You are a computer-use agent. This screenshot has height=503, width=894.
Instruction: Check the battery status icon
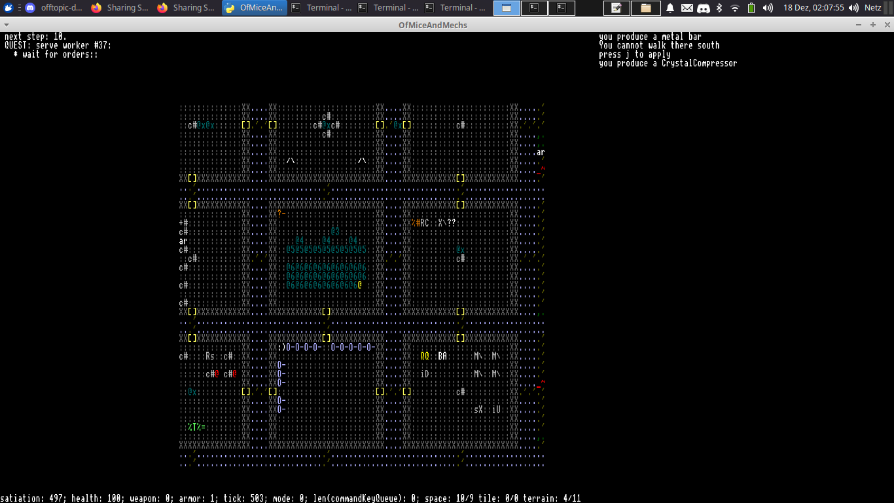coord(751,8)
